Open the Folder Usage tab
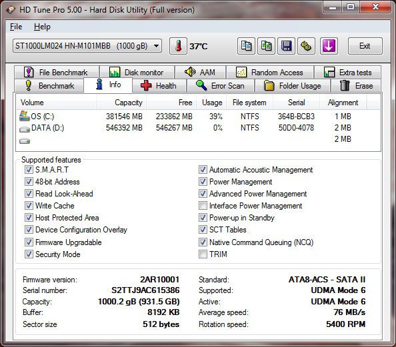The height and width of the screenshot is (347, 396). coord(293,85)
